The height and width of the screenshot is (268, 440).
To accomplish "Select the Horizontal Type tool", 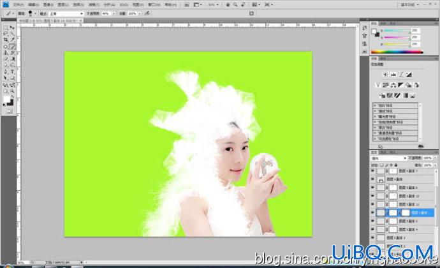I will click(x=12, y=72).
